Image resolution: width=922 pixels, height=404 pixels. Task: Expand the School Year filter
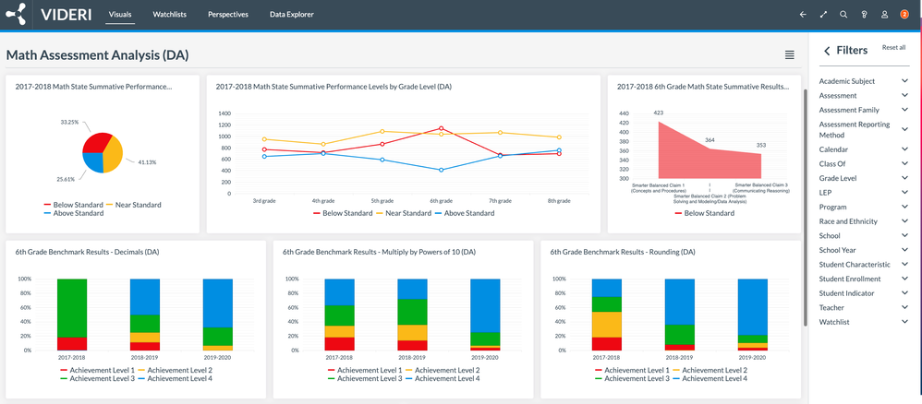tap(904, 250)
